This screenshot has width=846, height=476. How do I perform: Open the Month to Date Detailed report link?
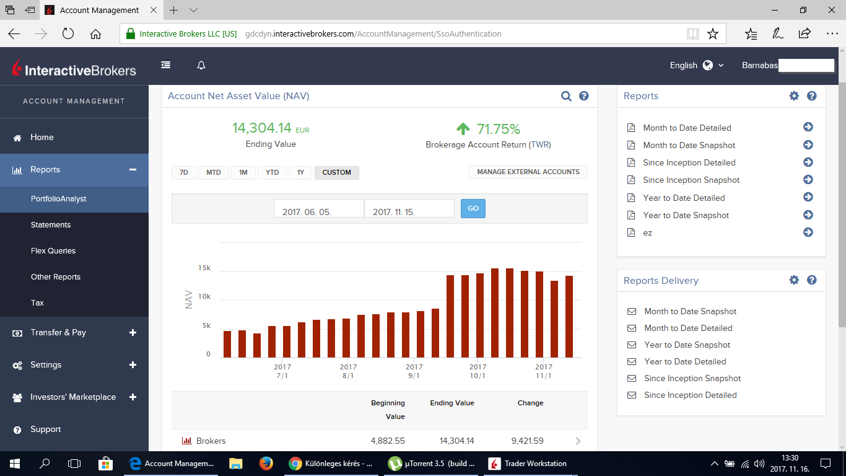pos(687,128)
